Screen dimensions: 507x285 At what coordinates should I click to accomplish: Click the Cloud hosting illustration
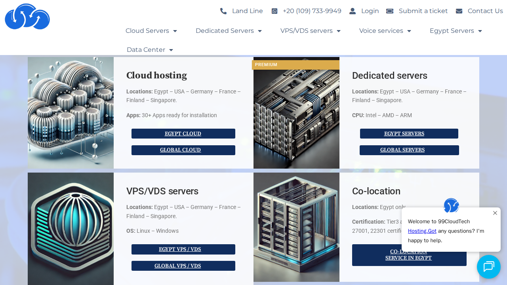(71, 113)
